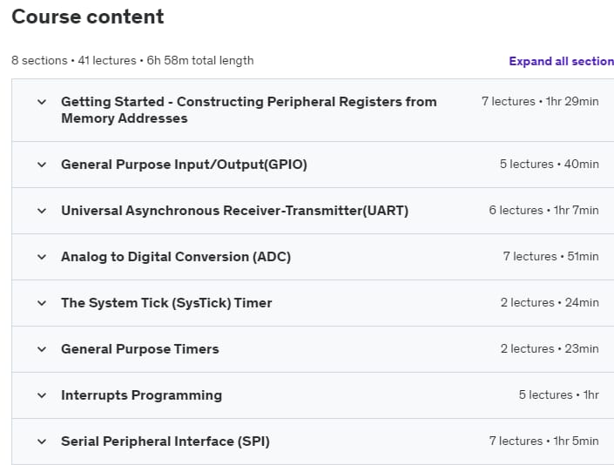Select the Analog to Digital Conversion (ADC) title
Image resolution: width=614 pixels, height=465 pixels.
point(176,257)
